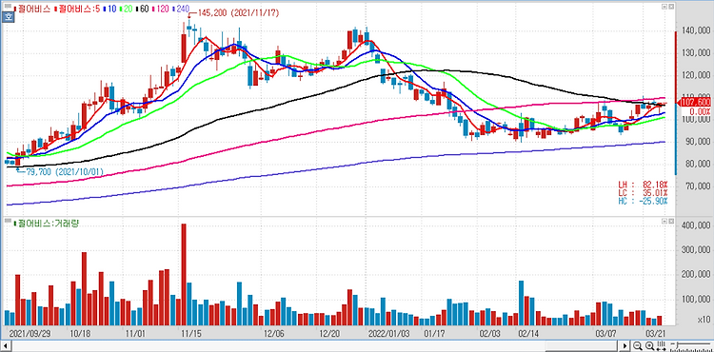714x352 pixels.
Task: Click the zoom-in magnifier icon
Action: [x=650, y=345]
